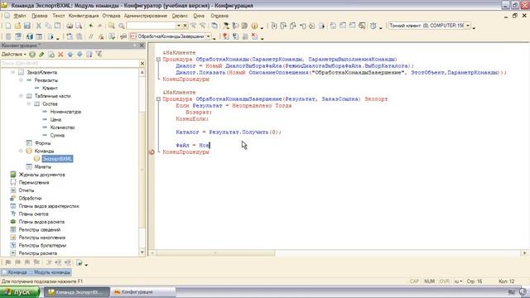This screenshot has width=530, height=298.
Task: Switch to Команда ЭкспортВХ... taskbar button
Action: (77, 292)
